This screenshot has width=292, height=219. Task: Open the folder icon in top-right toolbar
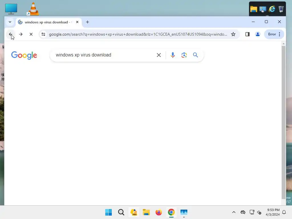point(254,9)
